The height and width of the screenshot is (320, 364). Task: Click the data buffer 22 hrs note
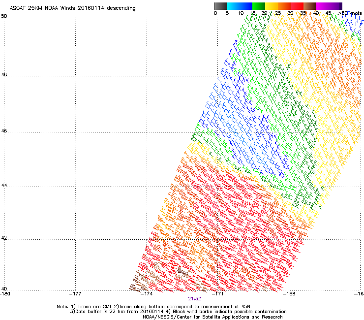(x=118, y=312)
